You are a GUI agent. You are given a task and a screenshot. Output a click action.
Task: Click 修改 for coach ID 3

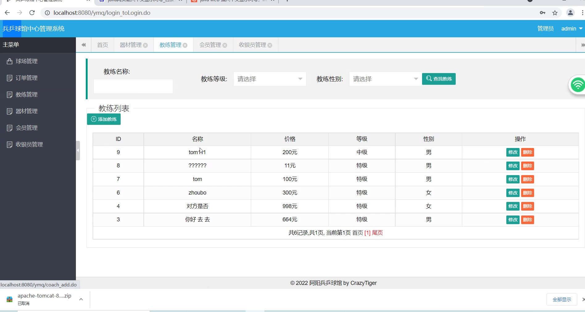[513, 220]
